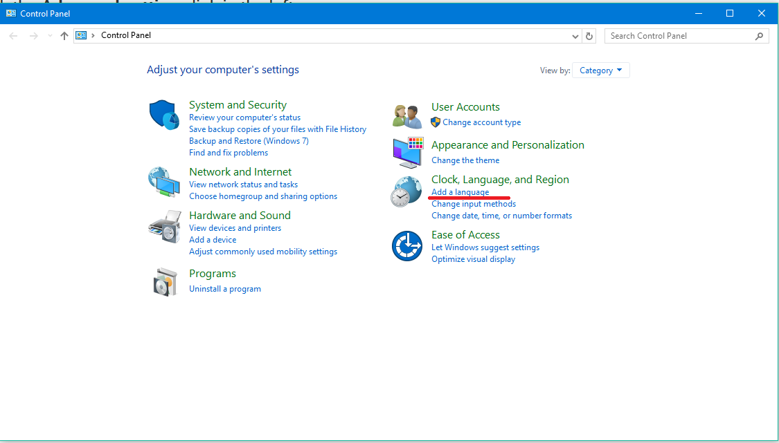Open the Clock, Language, and Region globe-clock icon
Image resolution: width=779 pixels, height=443 pixels.
[x=406, y=191]
